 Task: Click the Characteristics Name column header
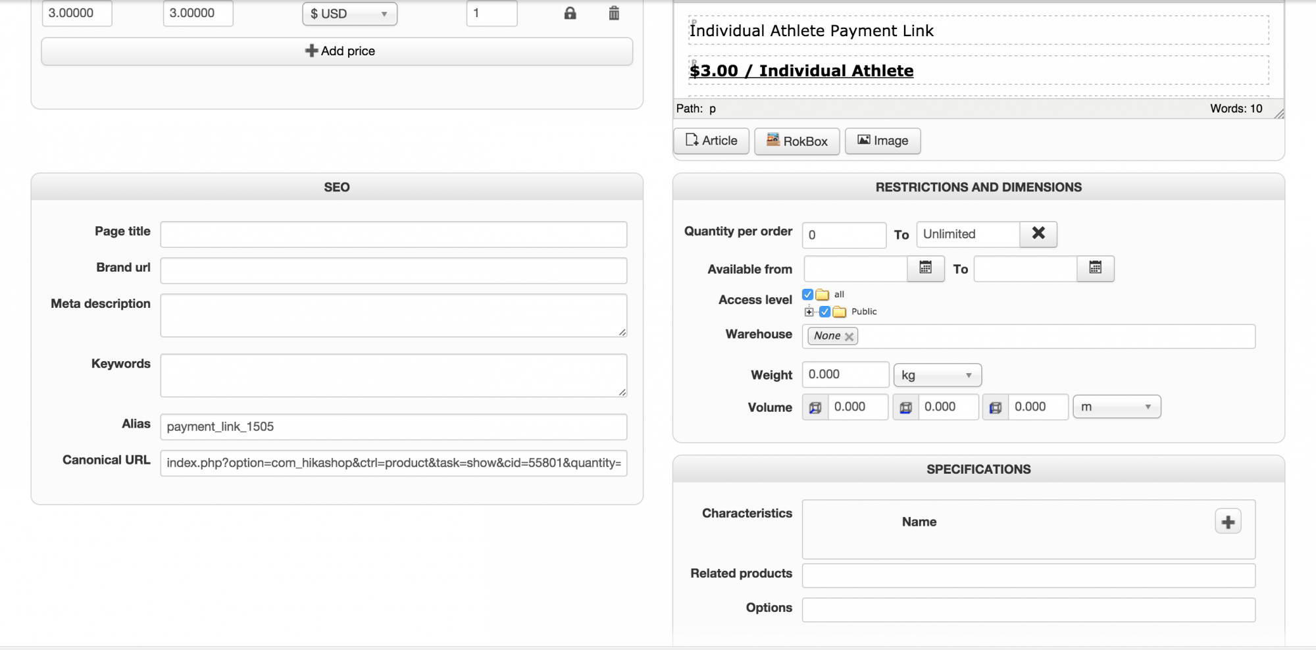919,522
